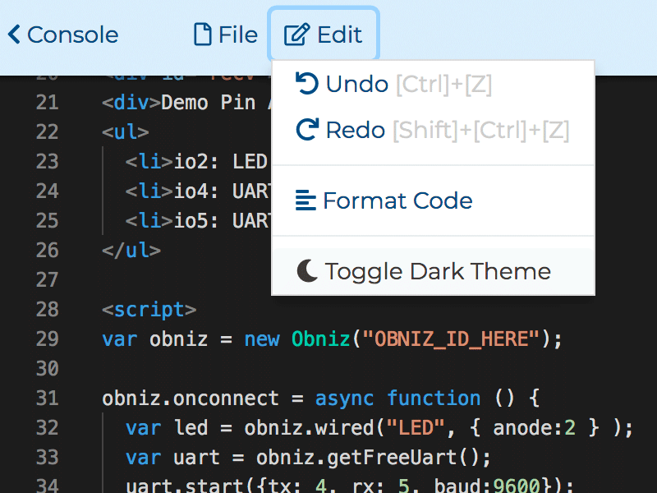Click the closing </ul> tag

tap(131, 251)
